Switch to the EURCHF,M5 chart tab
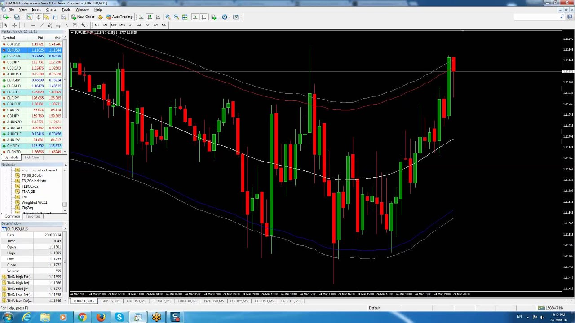This screenshot has height=323, width=575. point(291,301)
